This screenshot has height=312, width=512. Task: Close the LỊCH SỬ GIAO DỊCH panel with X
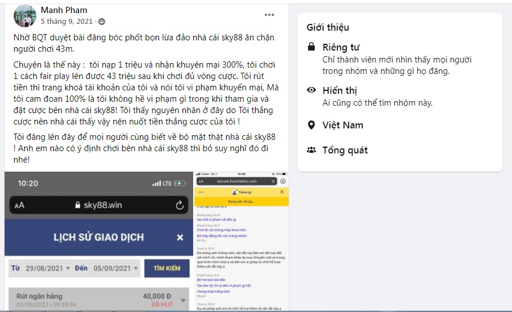tap(180, 238)
